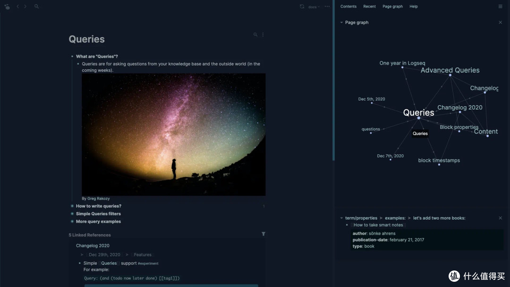This screenshot has height=287, width=510.
Task: Open the Dec 29th, 2020 breadcrumb
Action: (104, 255)
